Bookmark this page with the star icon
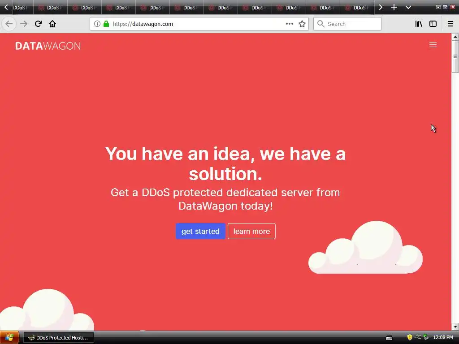 coord(302,24)
